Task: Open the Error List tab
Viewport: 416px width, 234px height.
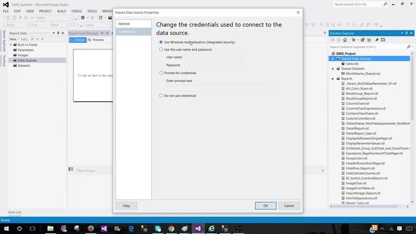Action: 14,213
